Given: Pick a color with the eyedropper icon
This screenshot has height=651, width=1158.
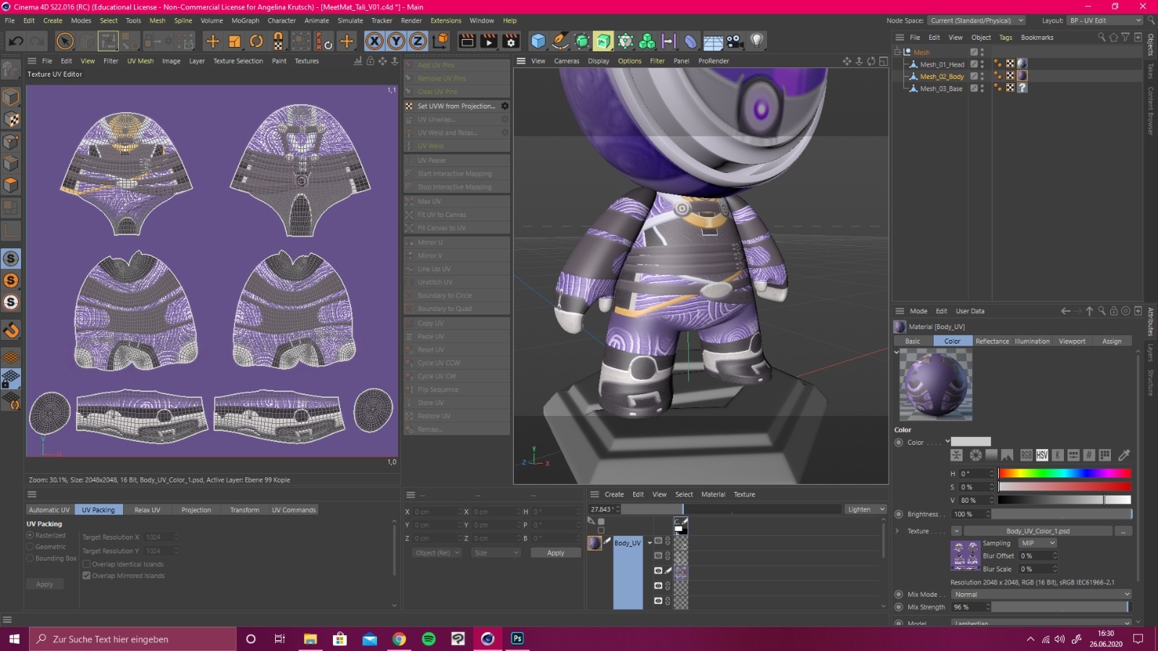Looking at the screenshot, I should click(1124, 455).
